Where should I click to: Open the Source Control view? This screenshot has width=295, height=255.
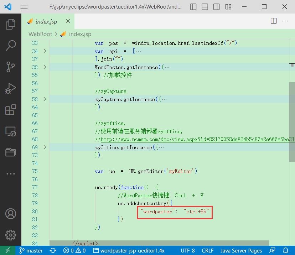(11, 67)
